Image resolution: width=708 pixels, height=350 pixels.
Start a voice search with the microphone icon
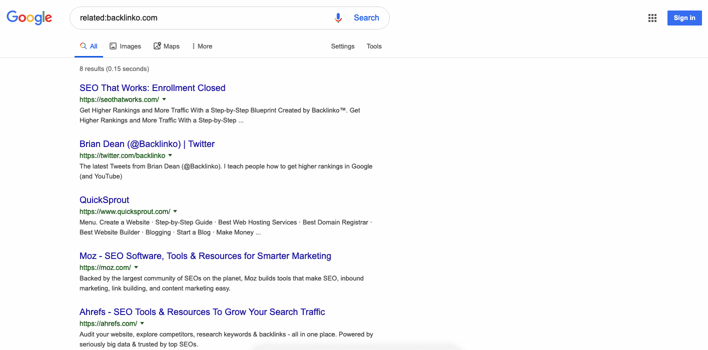pos(338,17)
